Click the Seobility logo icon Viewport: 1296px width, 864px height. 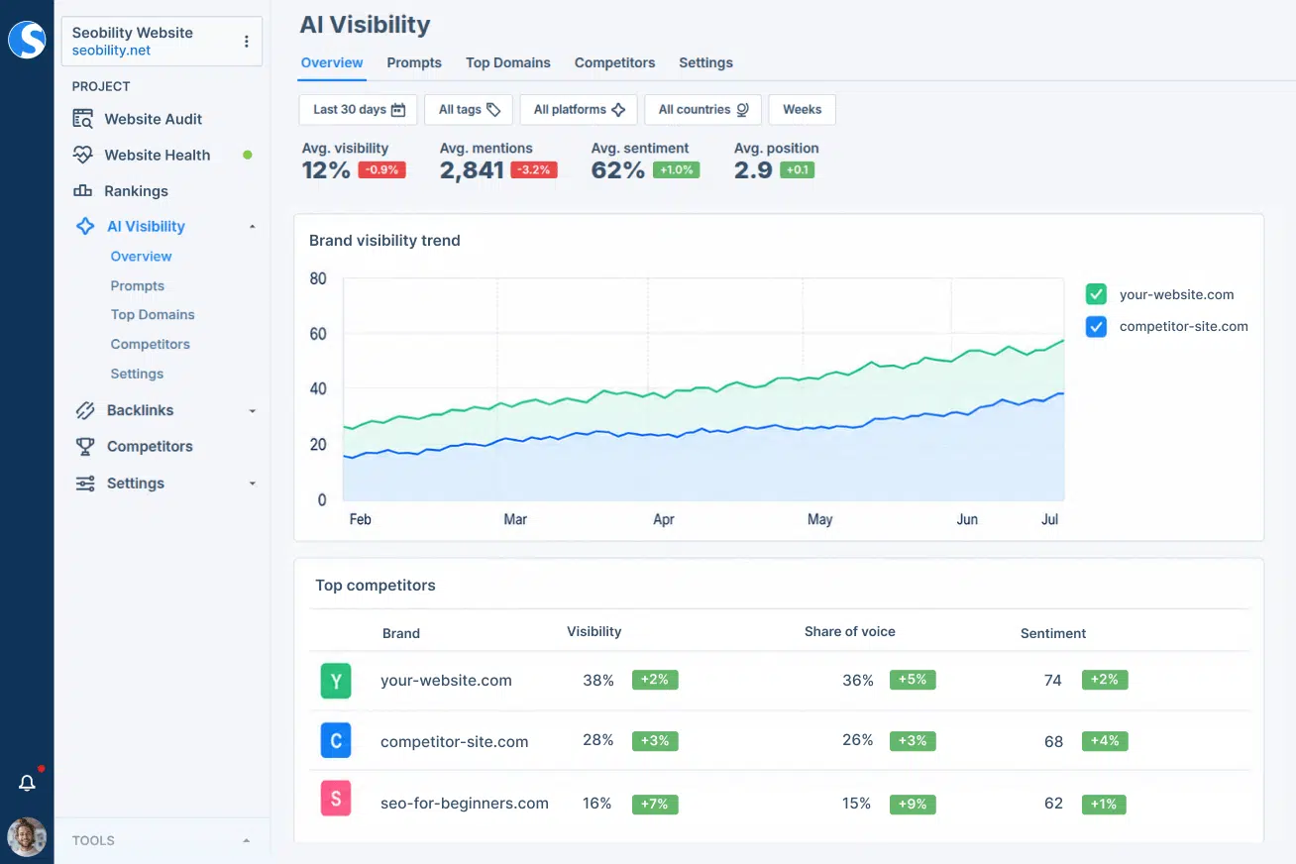click(27, 40)
